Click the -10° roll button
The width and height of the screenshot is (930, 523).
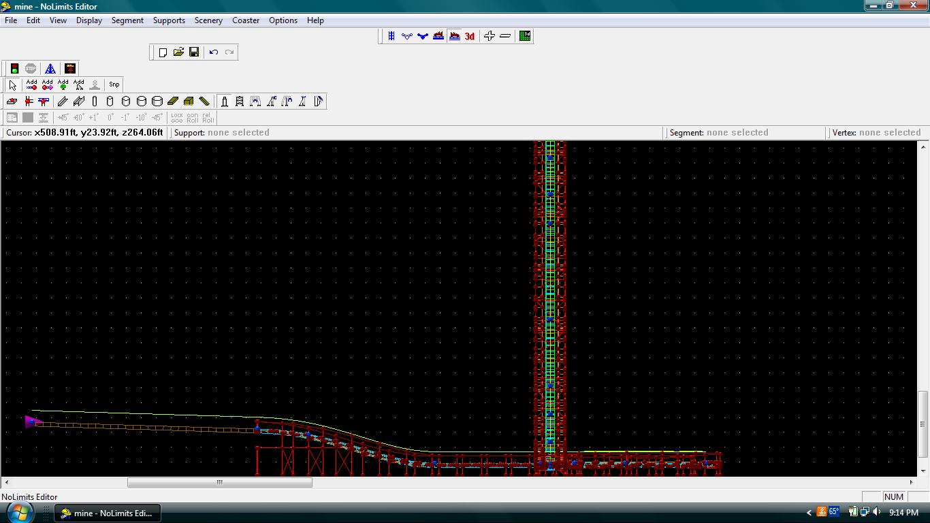pos(142,118)
